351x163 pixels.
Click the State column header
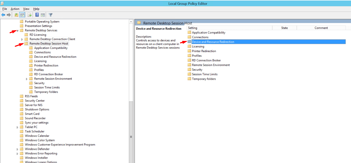284,28
